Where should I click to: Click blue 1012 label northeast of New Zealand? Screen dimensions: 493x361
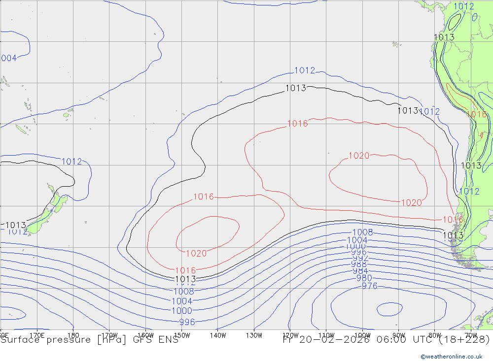pyautogui.click(x=71, y=162)
